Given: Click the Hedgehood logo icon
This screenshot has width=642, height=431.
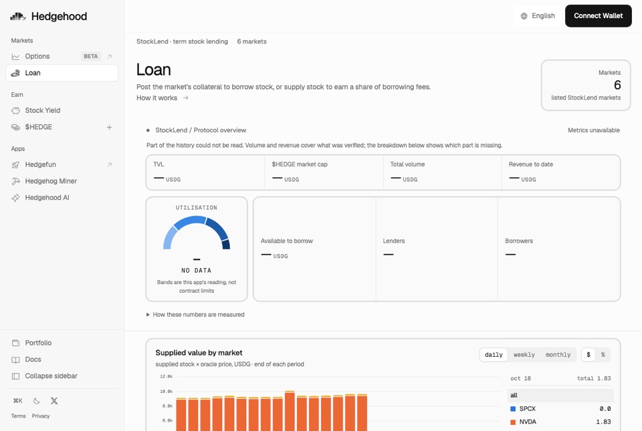Looking at the screenshot, I should [x=17, y=16].
